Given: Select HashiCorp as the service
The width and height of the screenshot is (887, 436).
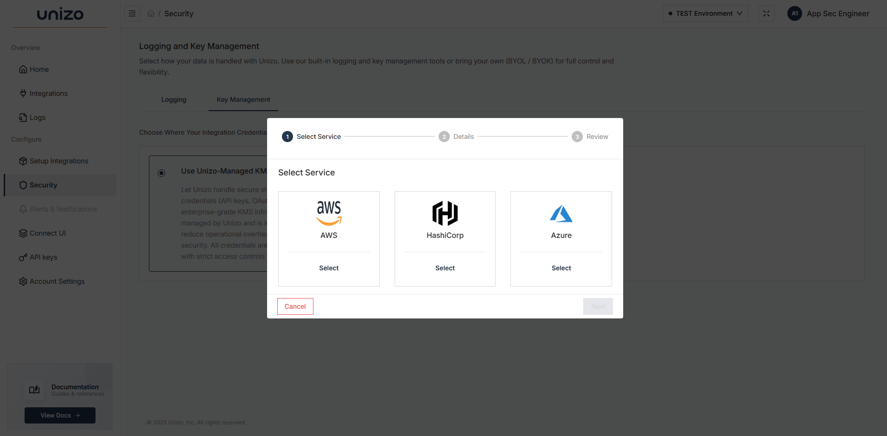Looking at the screenshot, I should click(x=445, y=268).
